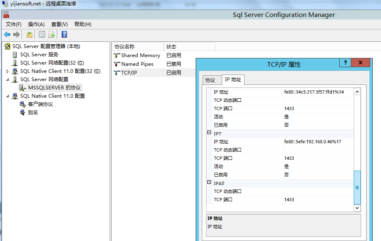Close the TCP/IP 属性 dialog
381x241 pixels.
pos(361,63)
